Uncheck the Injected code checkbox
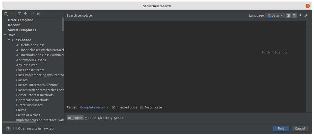This screenshot has width=314, height=136. 114,107
